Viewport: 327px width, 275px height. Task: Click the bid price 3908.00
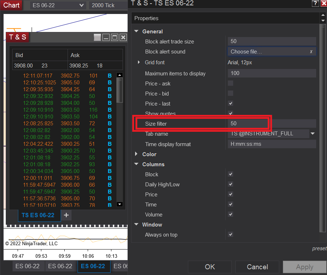(23, 66)
